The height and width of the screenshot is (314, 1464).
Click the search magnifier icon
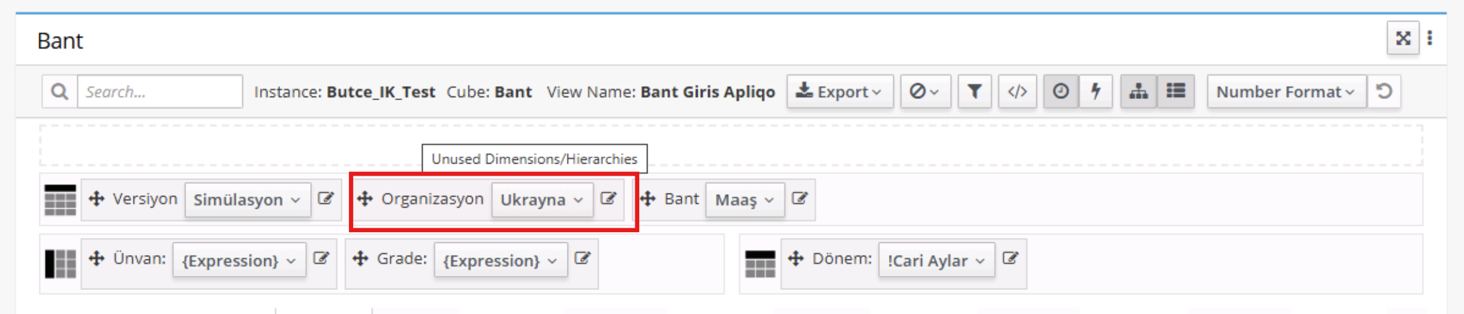pyautogui.click(x=60, y=92)
